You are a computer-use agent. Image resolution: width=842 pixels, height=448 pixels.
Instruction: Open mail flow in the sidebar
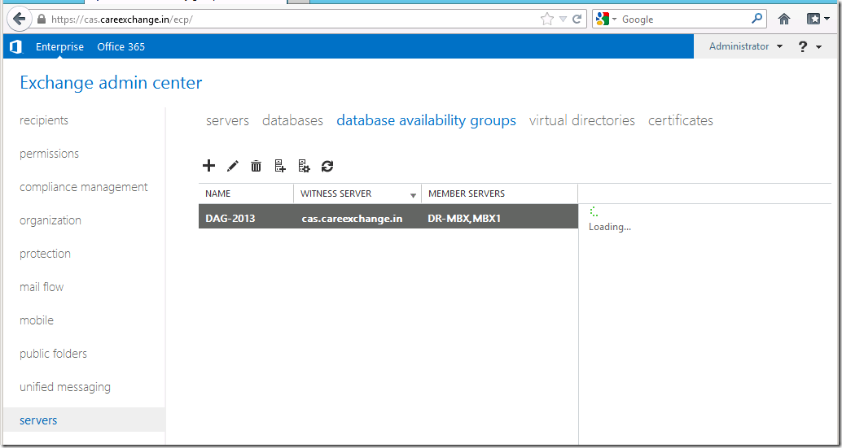click(42, 287)
